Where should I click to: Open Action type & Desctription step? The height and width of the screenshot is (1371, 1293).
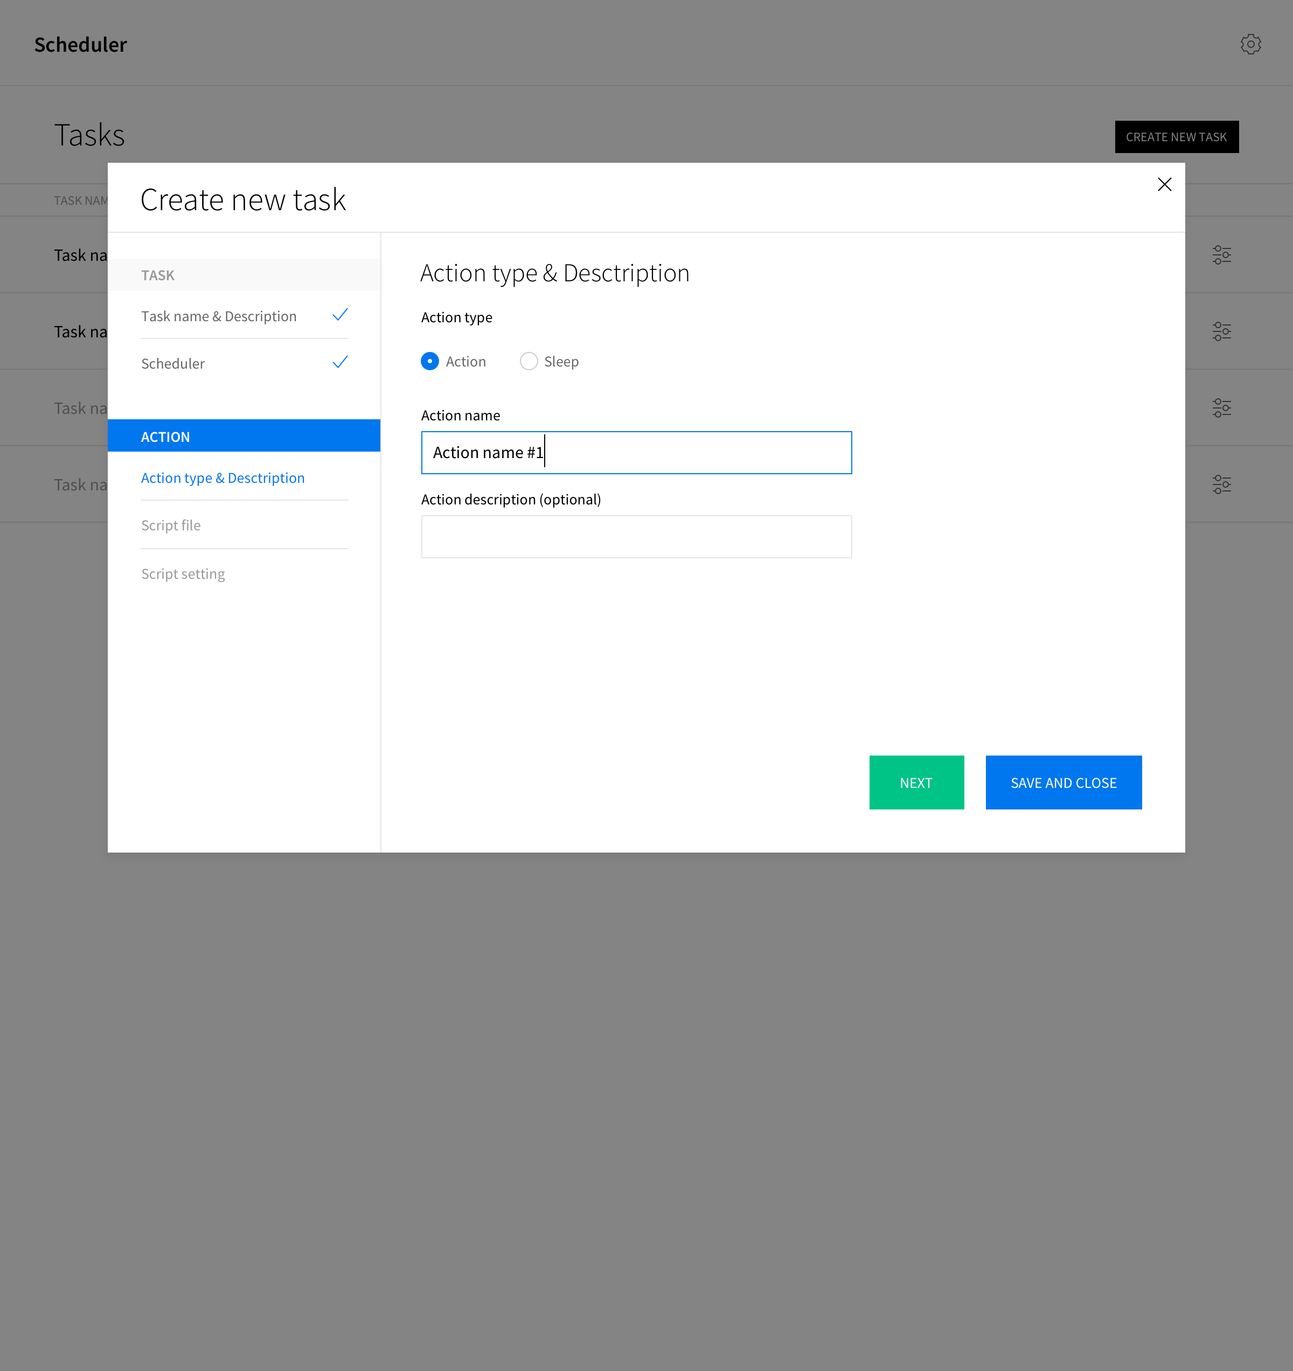(223, 478)
